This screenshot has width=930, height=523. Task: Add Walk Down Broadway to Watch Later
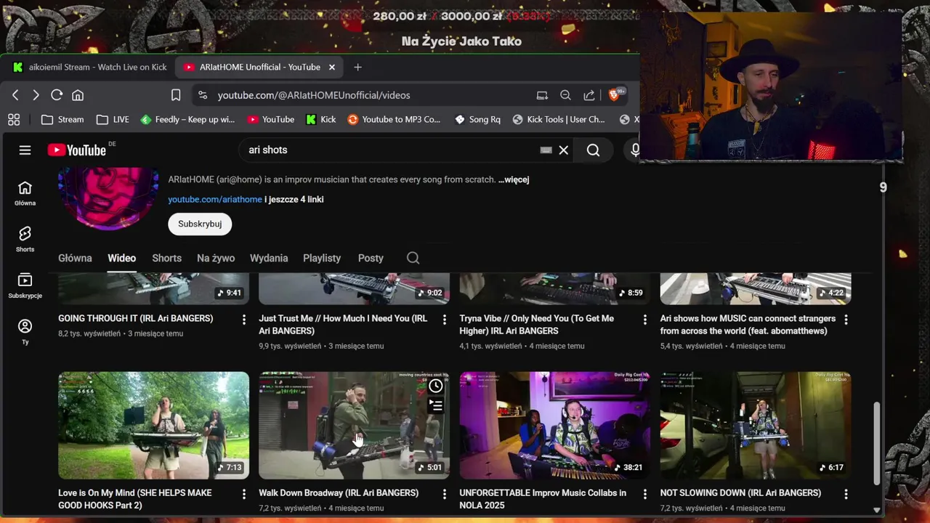click(435, 386)
